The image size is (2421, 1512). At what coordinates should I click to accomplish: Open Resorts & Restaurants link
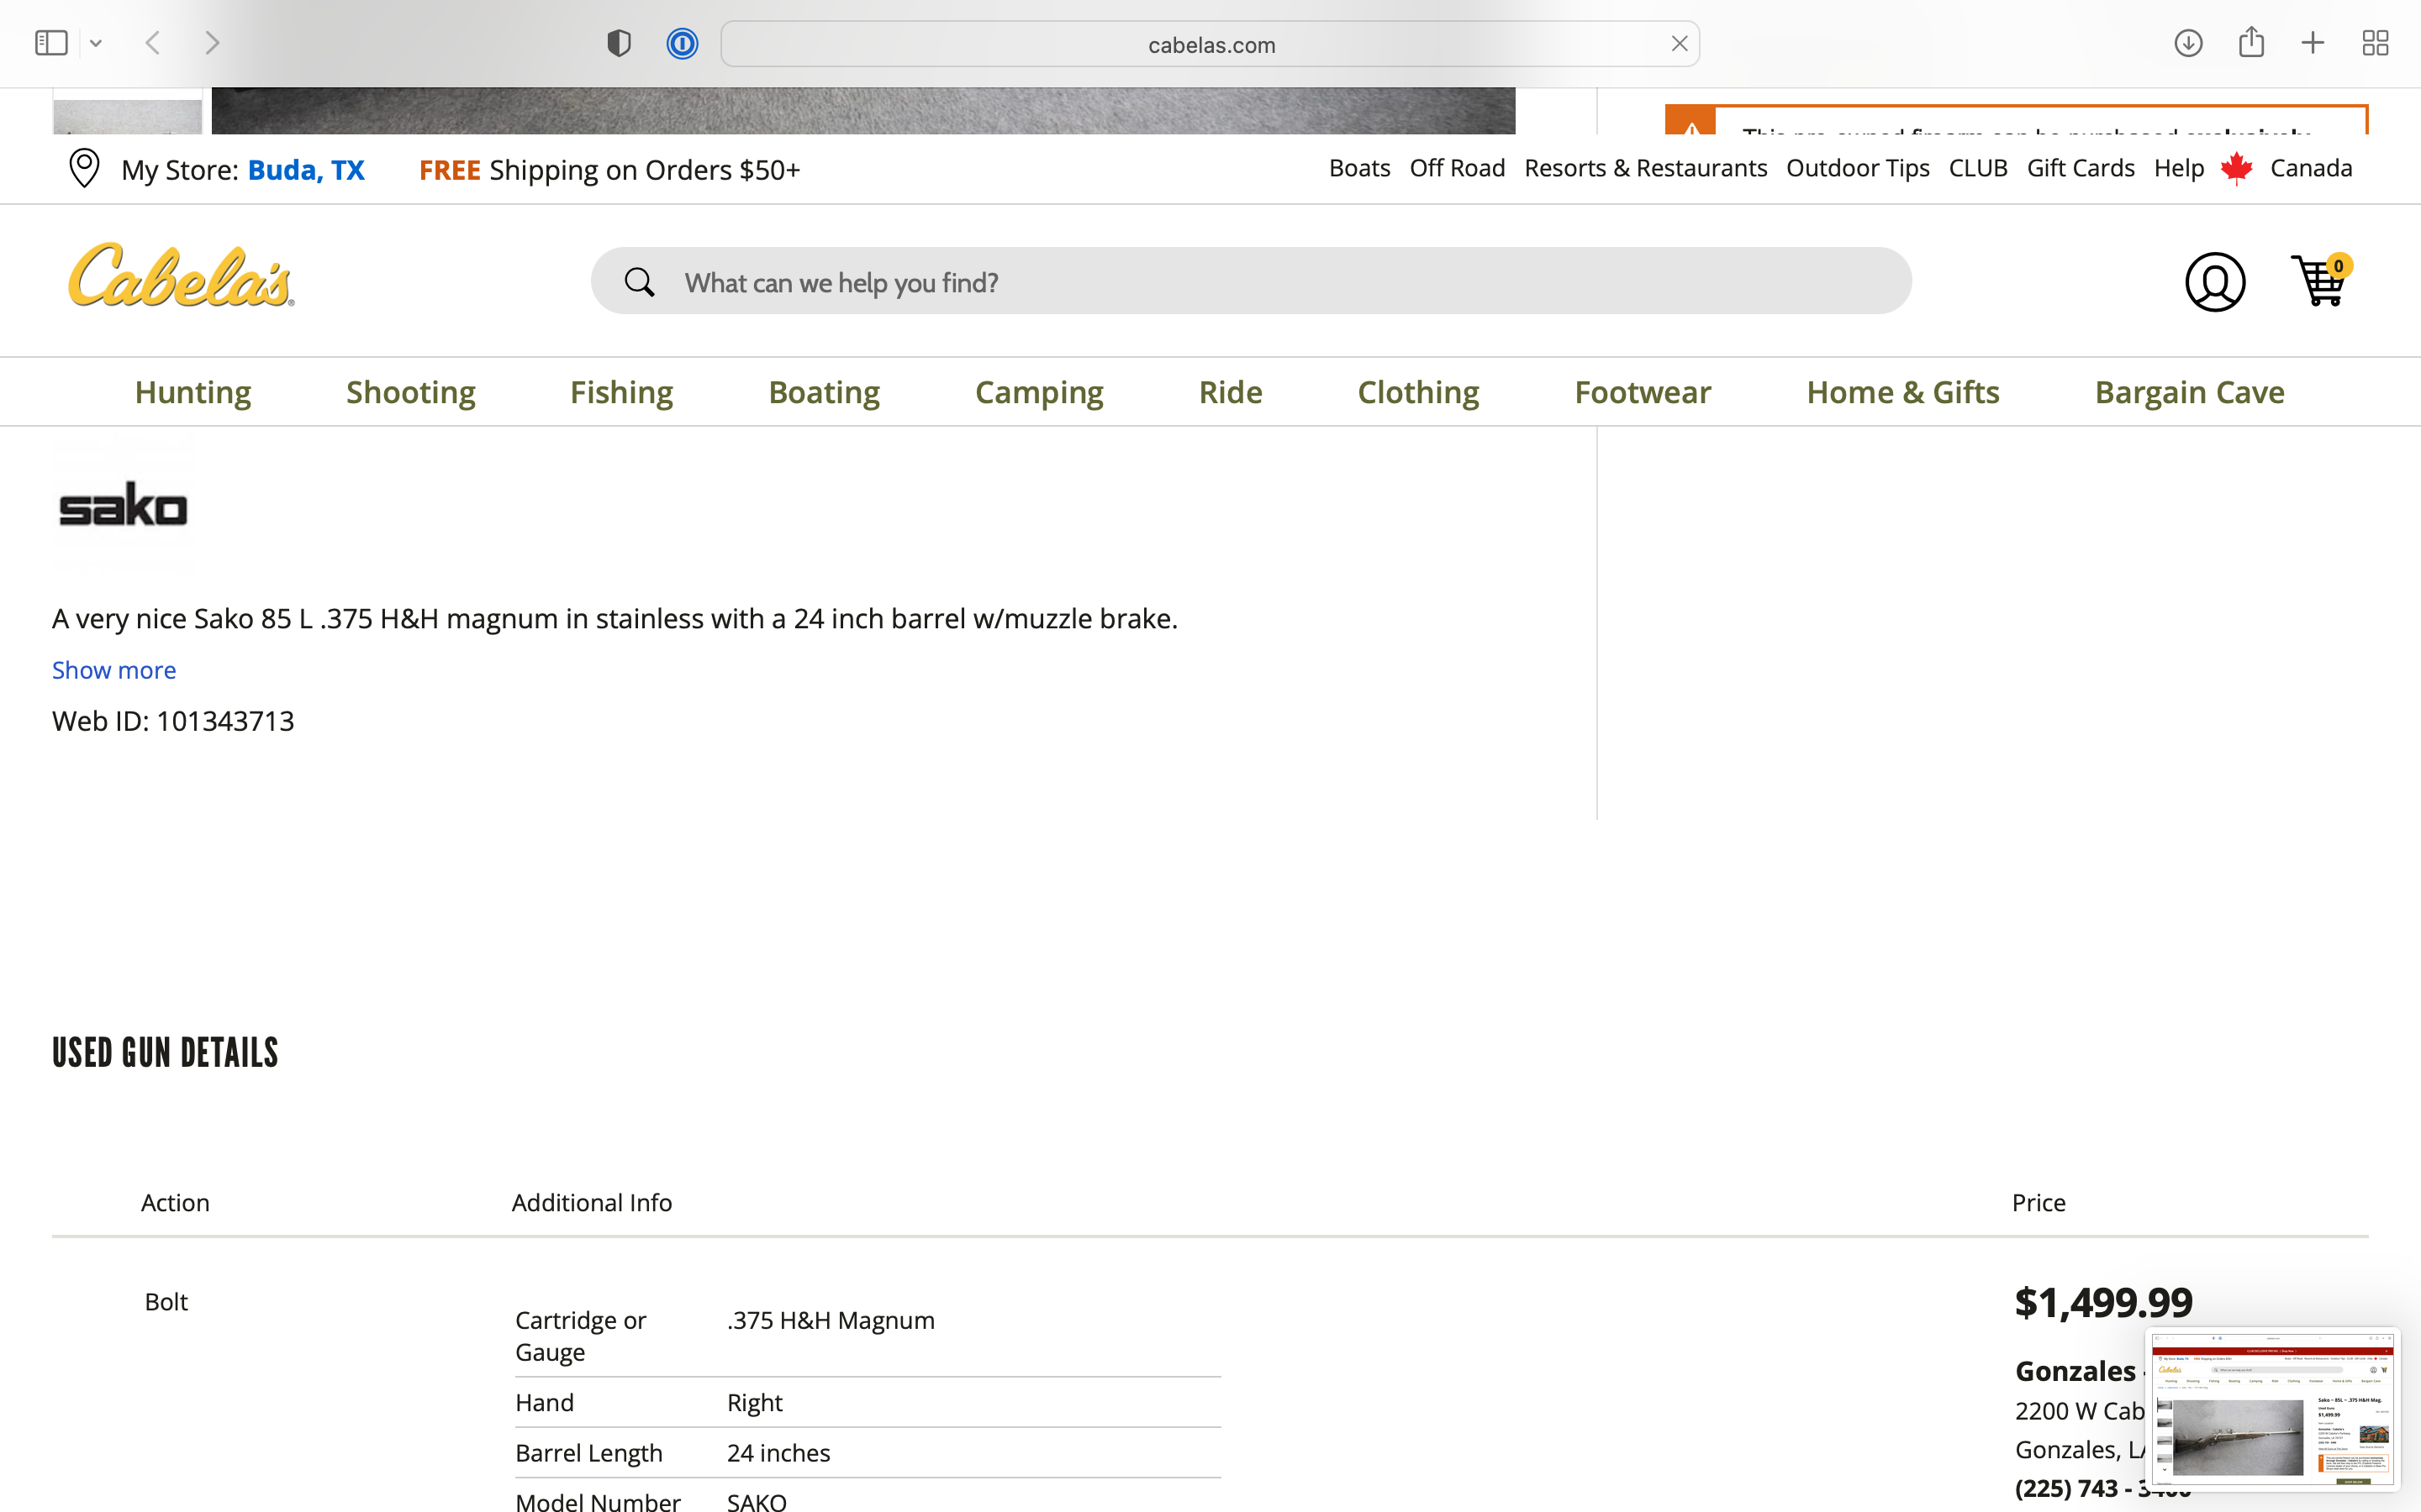(x=1644, y=168)
